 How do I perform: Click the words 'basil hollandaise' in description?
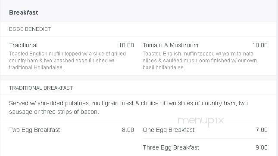[164, 67]
